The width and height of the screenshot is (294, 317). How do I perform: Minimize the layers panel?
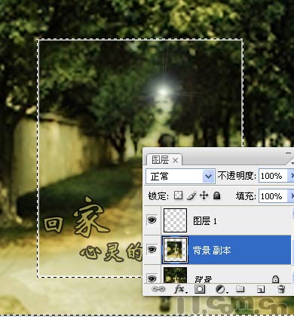[x=288, y=153]
